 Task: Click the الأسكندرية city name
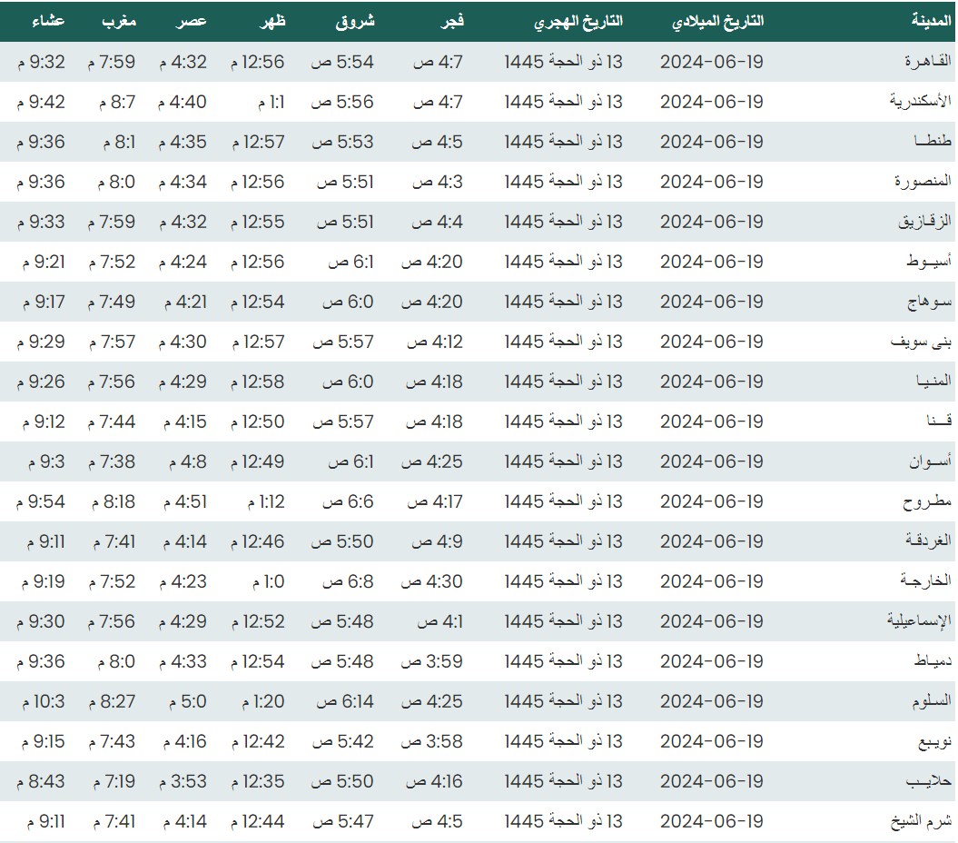(920, 102)
